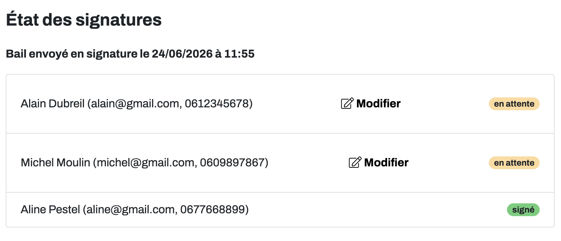Click the 'Bail envoyé en signature' subtitle text
The height and width of the screenshot is (241, 561).
[x=72, y=54]
